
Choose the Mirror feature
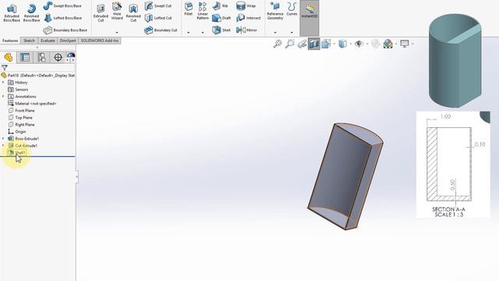[x=246, y=30]
